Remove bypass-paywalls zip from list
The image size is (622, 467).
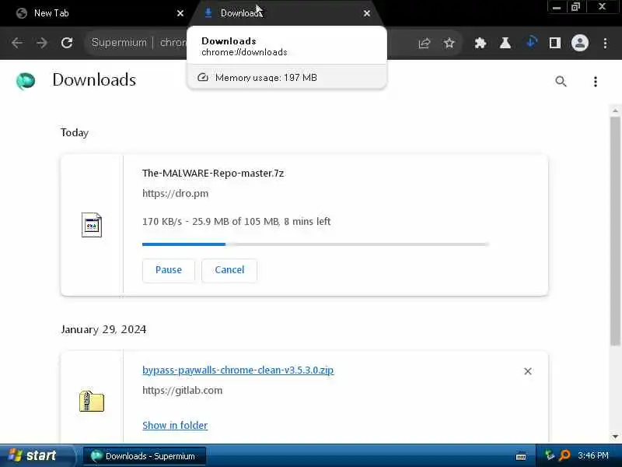(528, 371)
